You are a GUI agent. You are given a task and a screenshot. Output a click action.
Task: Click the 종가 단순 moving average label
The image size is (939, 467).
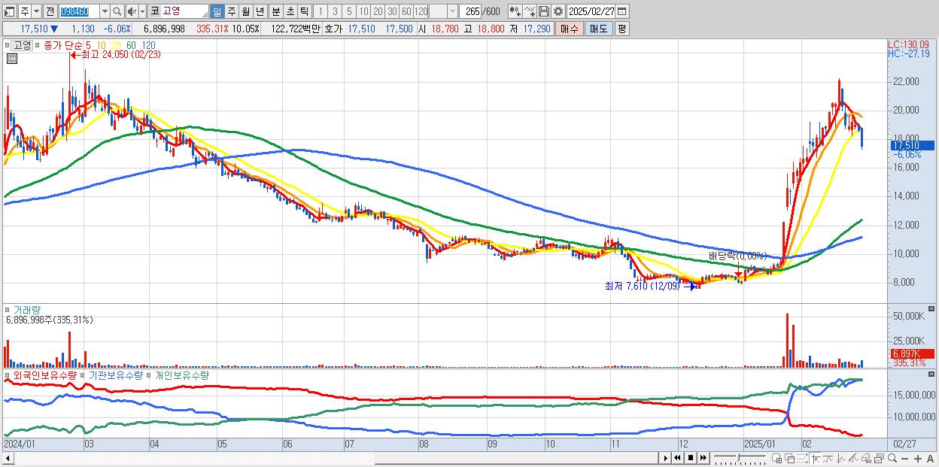pyautogui.click(x=62, y=45)
